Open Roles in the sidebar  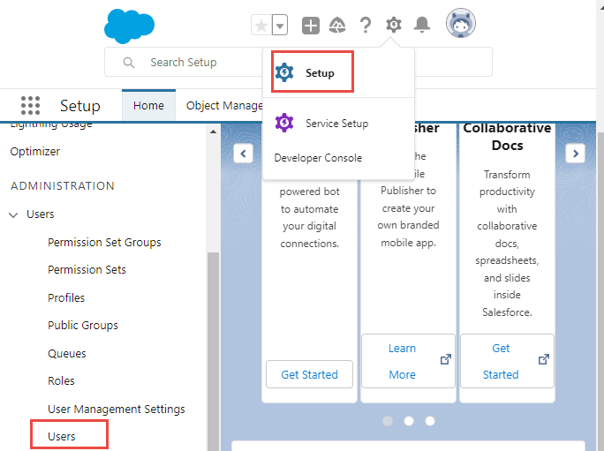click(61, 381)
